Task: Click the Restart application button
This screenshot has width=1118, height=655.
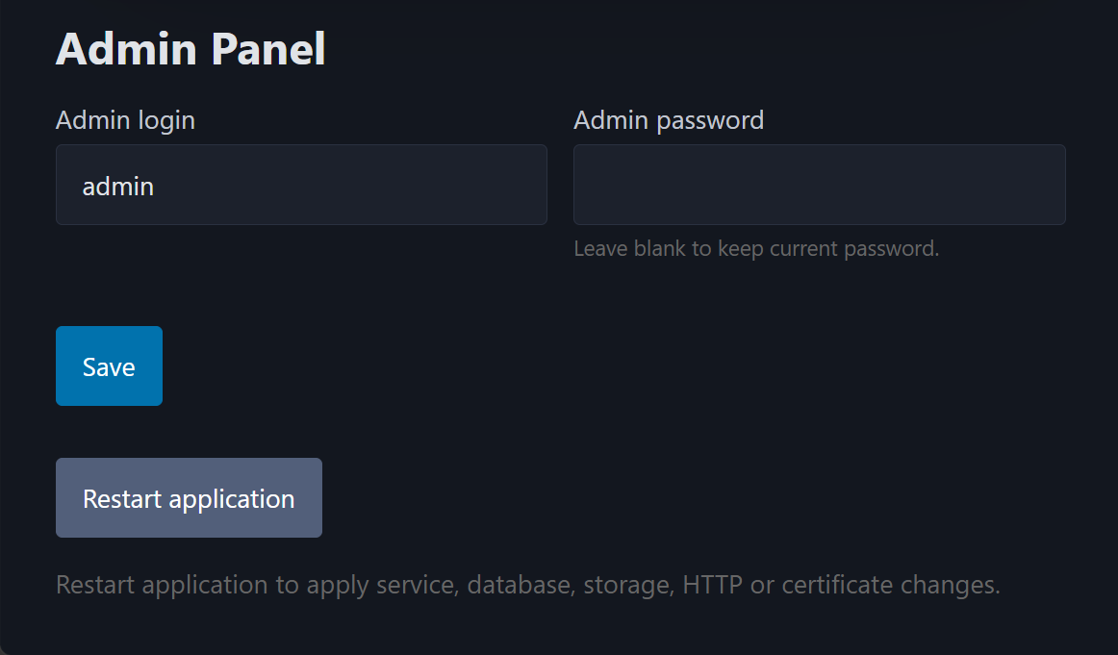Action: (189, 497)
